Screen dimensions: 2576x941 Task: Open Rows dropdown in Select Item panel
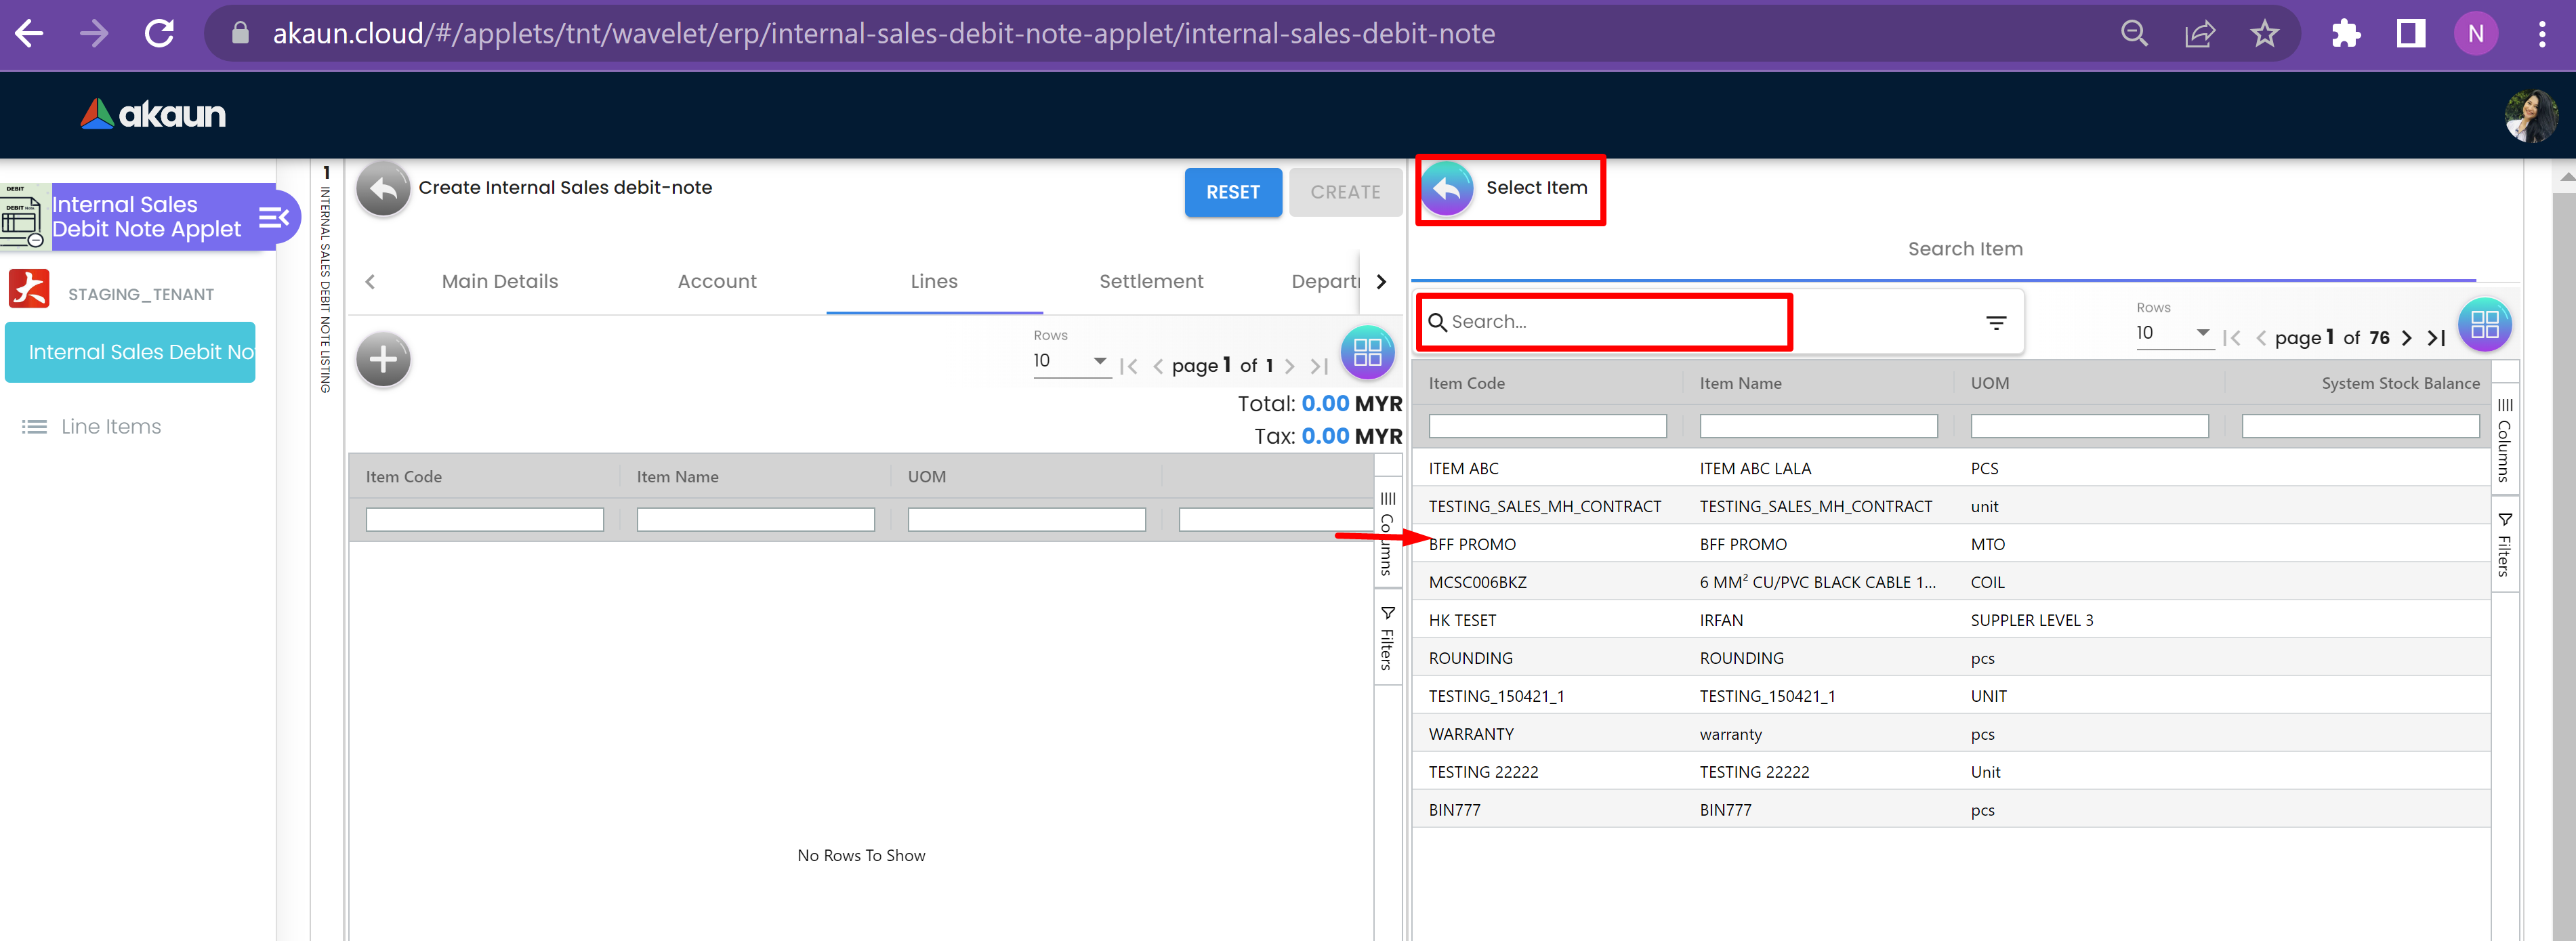coord(2172,333)
